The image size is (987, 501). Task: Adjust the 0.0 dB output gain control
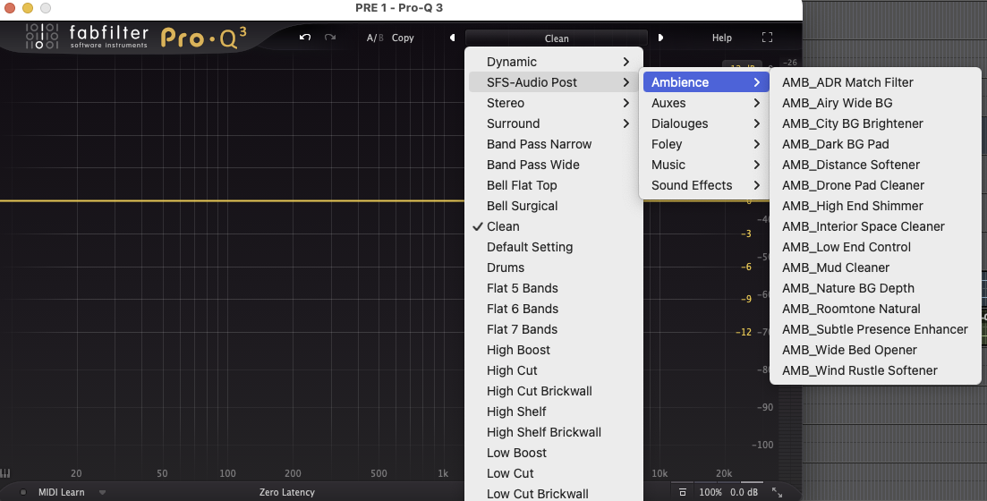click(x=744, y=492)
